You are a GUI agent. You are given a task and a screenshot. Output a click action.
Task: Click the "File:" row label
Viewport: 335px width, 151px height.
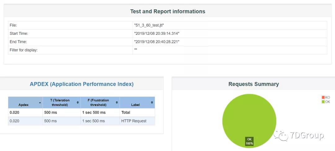[13, 25]
